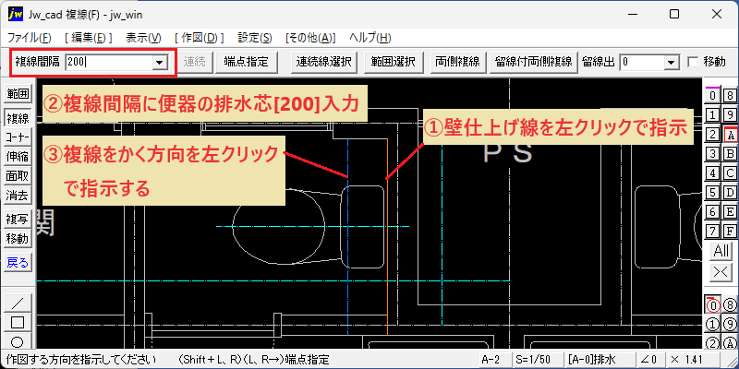Open the ファイル(F) menu

tap(30, 38)
